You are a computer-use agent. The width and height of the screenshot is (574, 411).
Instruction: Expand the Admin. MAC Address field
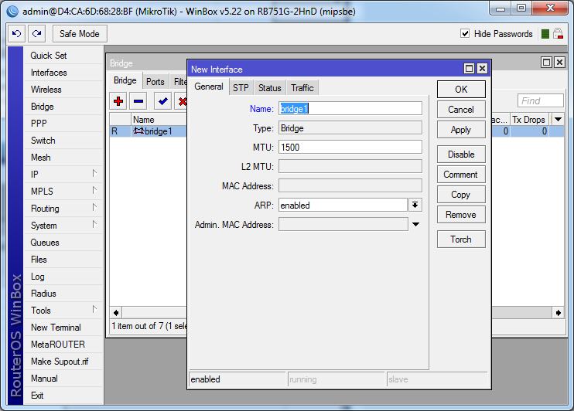click(x=415, y=225)
